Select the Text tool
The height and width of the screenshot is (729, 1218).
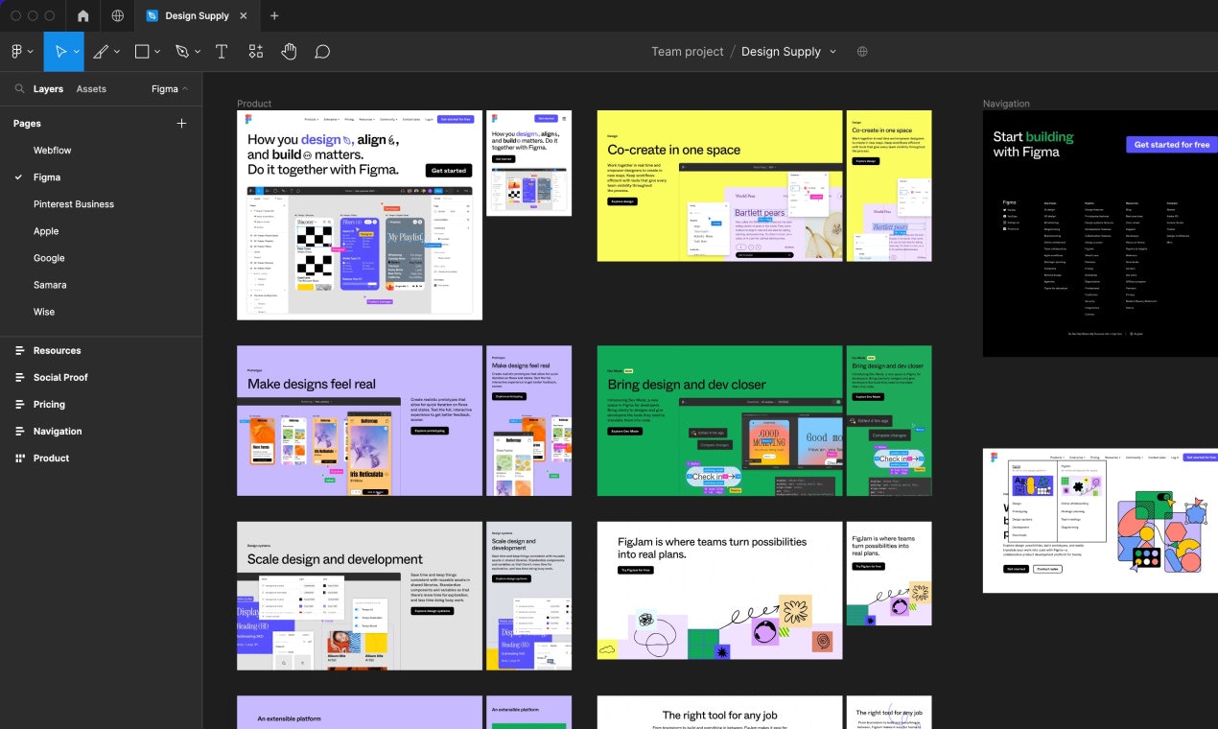tap(222, 52)
